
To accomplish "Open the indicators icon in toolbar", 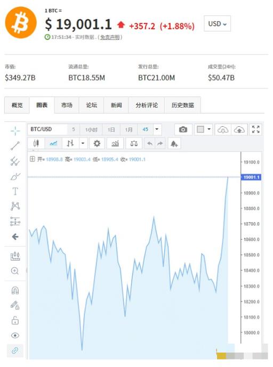I will pyautogui.click(x=115, y=143).
